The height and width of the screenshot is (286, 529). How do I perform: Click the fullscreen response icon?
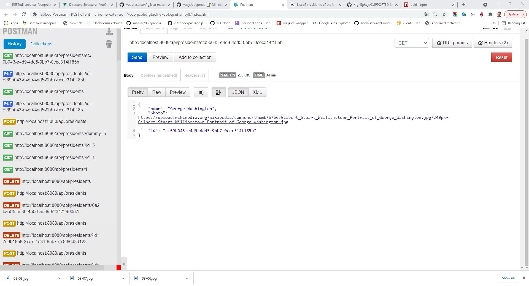click(201, 92)
